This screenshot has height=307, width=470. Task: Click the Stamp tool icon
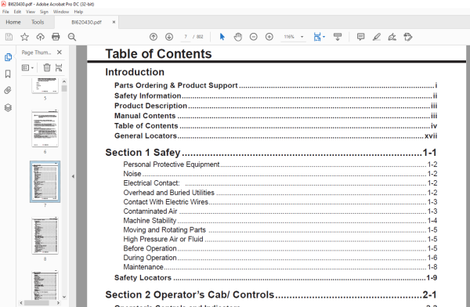[408, 37]
